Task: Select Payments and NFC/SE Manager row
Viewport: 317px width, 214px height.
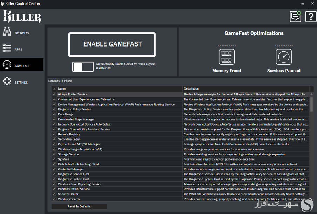Action: 180,144
